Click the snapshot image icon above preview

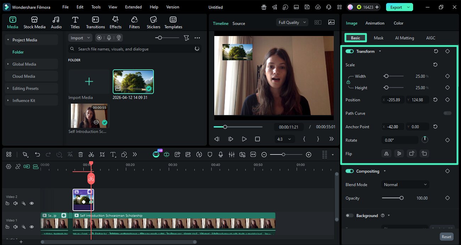[x=331, y=22]
